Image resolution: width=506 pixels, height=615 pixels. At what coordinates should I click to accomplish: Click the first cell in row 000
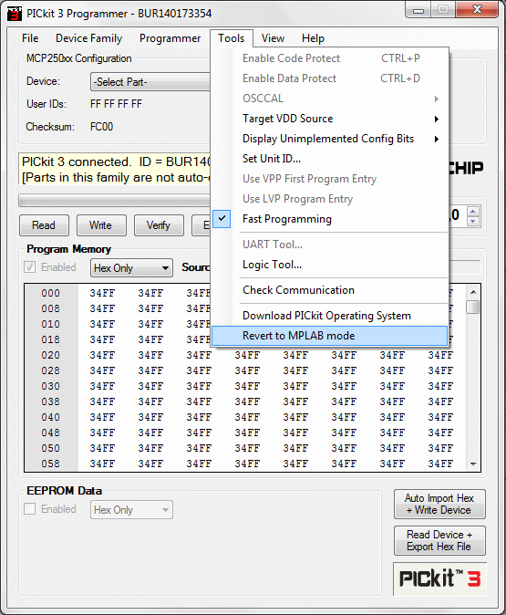(102, 293)
